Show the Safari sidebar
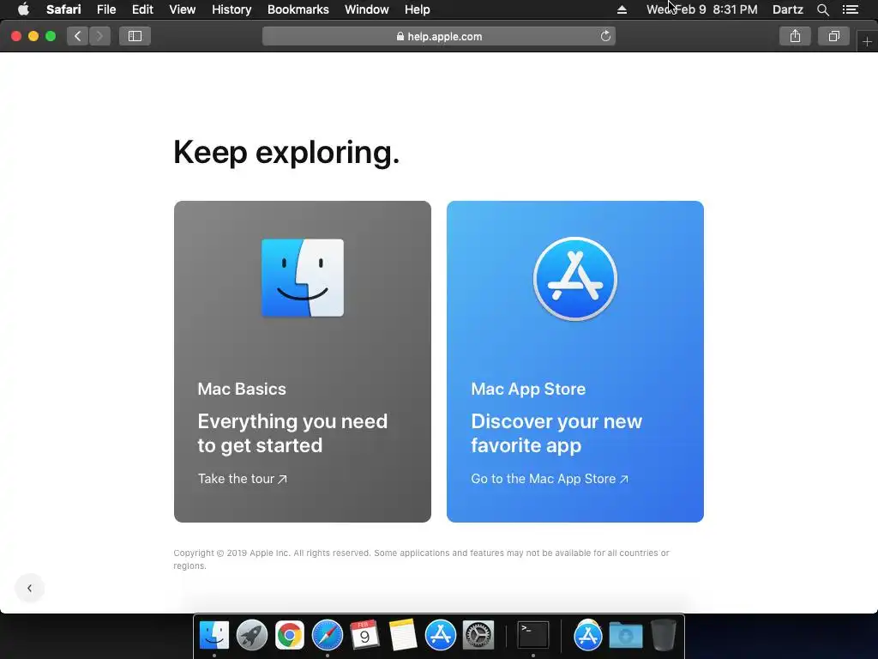 (135, 36)
